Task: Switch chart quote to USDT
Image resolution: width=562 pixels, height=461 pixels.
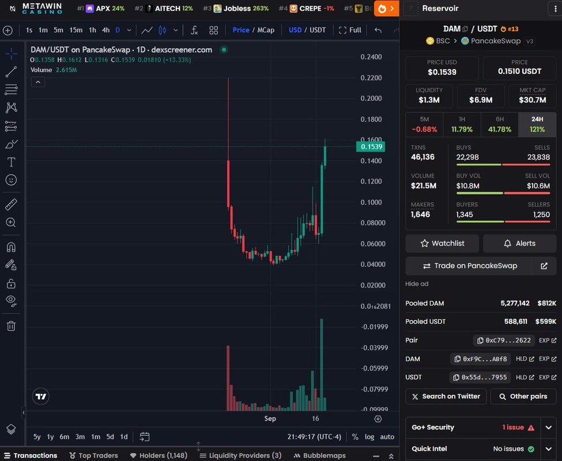Action: tap(318, 30)
